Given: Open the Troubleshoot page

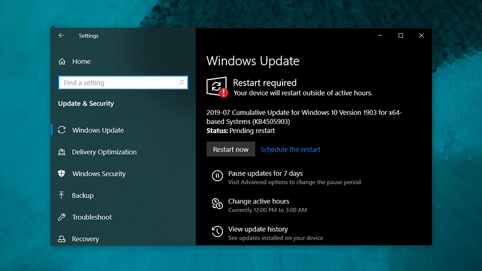Looking at the screenshot, I should (92, 217).
